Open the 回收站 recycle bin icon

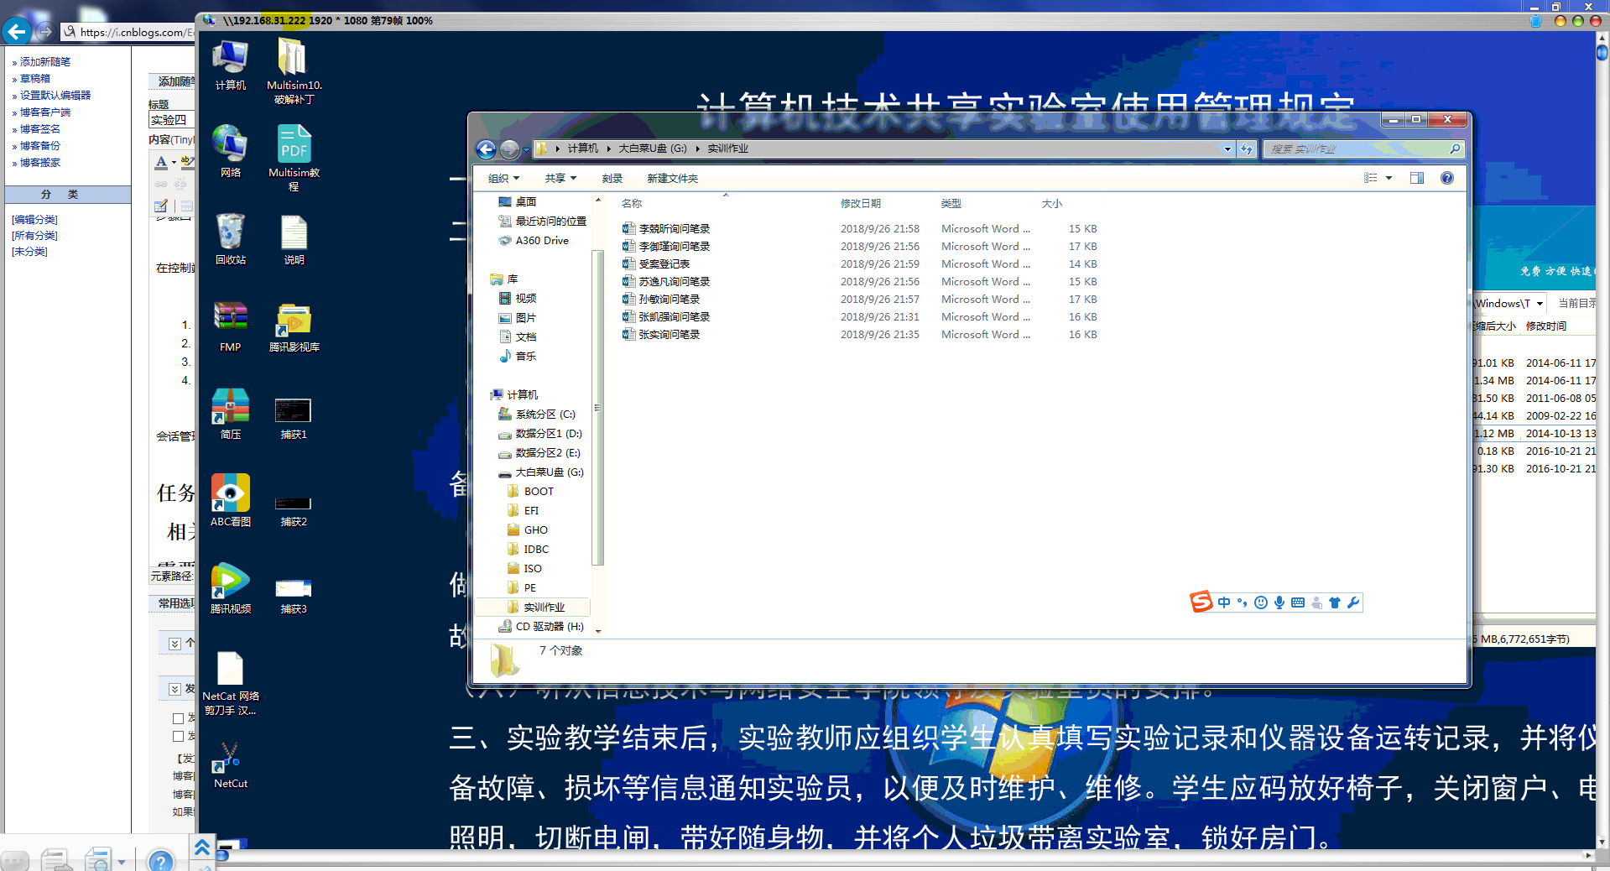pos(230,239)
